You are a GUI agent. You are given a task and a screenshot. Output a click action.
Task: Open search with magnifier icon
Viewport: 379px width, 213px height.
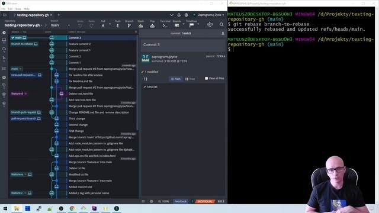pos(221,24)
